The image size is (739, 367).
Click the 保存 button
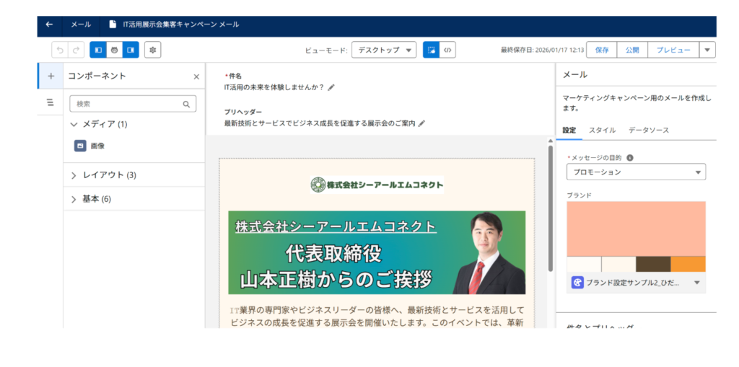[602, 50]
